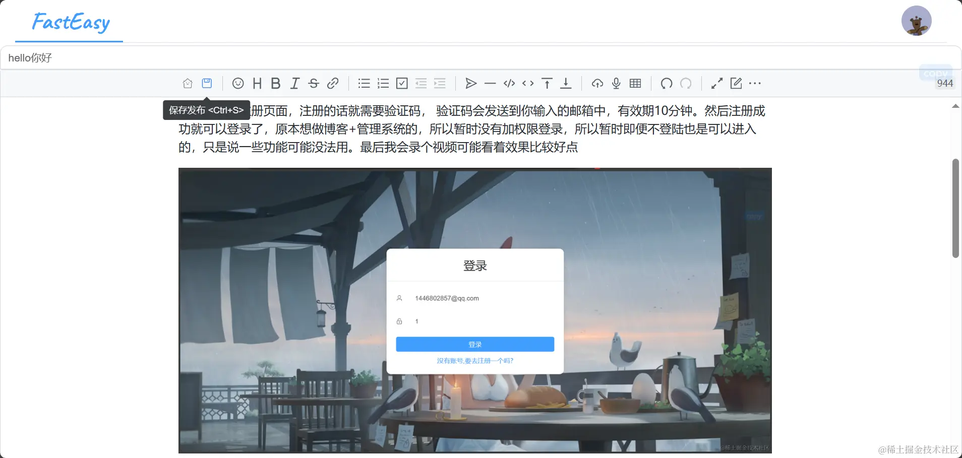962x458 pixels.
Task: Click the character count 944
Action: [x=945, y=83]
